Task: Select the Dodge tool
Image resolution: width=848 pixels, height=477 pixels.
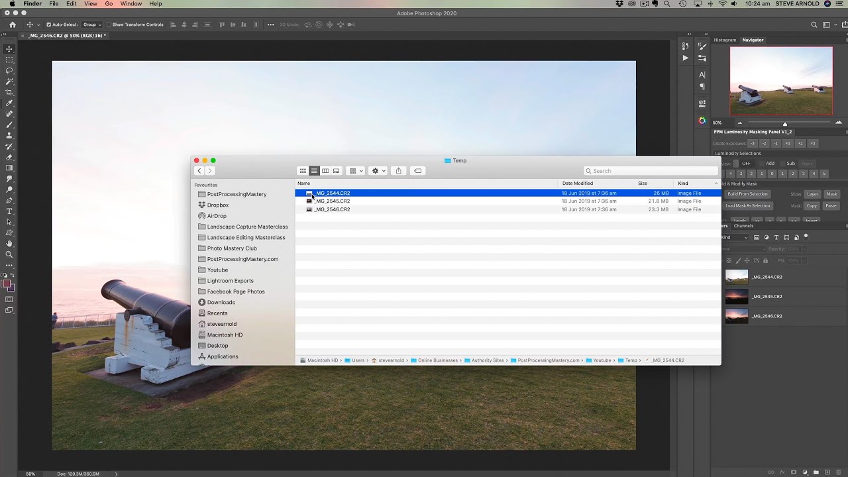Action: click(x=9, y=189)
